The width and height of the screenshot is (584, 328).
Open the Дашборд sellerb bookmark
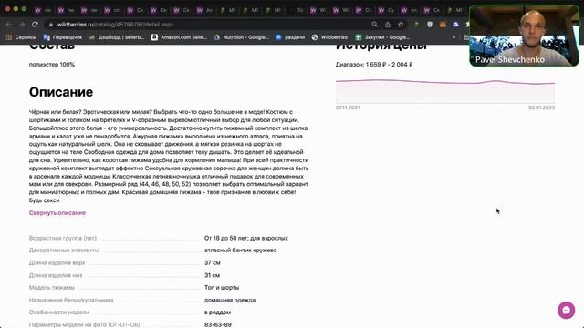(117, 37)
